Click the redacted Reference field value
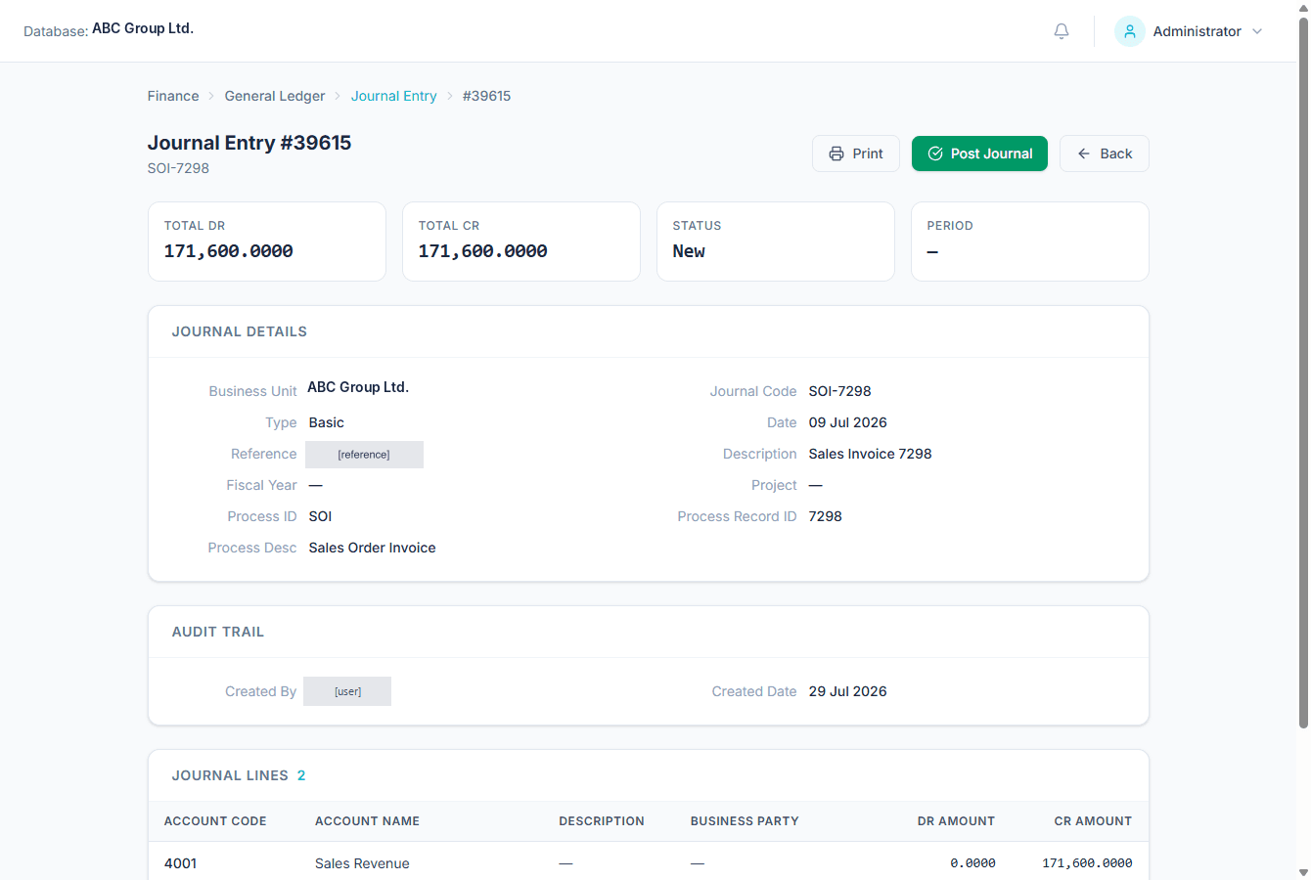Screen dimensions: 1311x880 364,455
